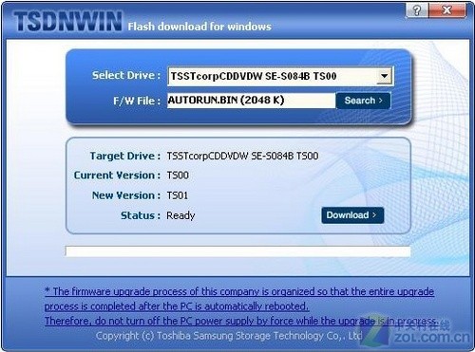Viewport: 475px width, 352px height.
Task: Focus the AUTORUN.BIN firmware file field
Action: point(251,101)
